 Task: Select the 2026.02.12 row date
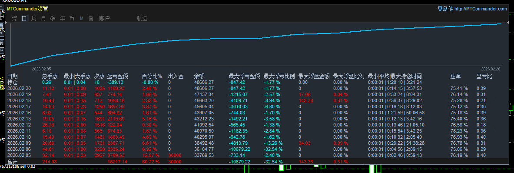click(x=20, y=125)
